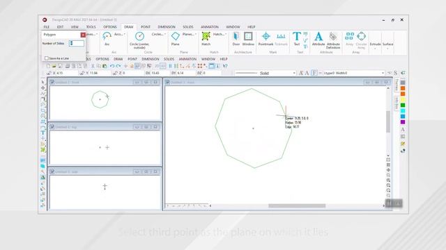The width and height of the screenshot is (446, 250).
Task: Open the Themes side tab
Action: click(x=397, y=85)
